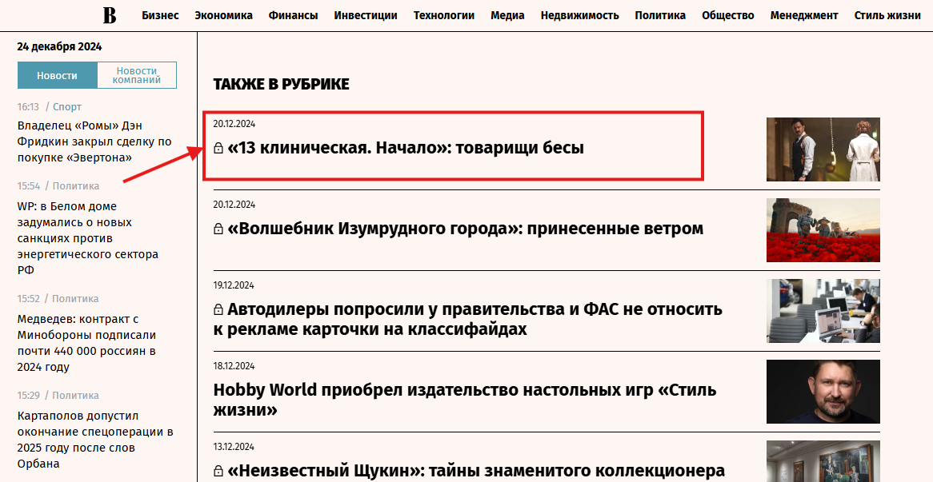Open the Политика navigation item
Viewport: 933px width, 482px height.
click(x=660, y=15)
